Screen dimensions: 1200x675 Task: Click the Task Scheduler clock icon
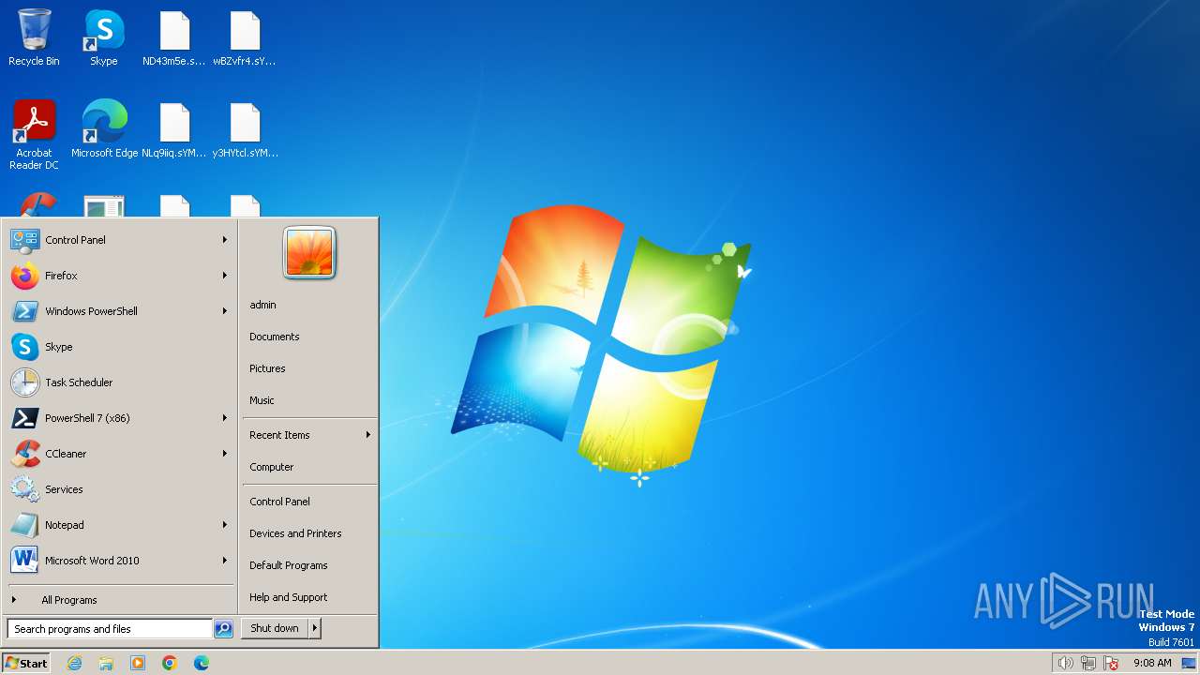[x=25, y=382]
